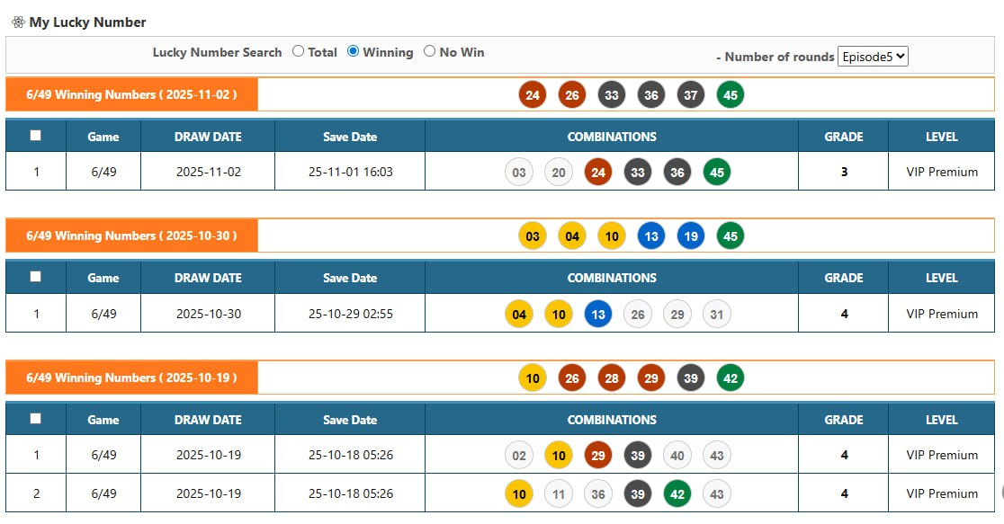Viewport: 1004px width, 524px height.
Task: Click green ball 42 in the 2025-10-19 winning numbers
Action: [x=731, y=378]
